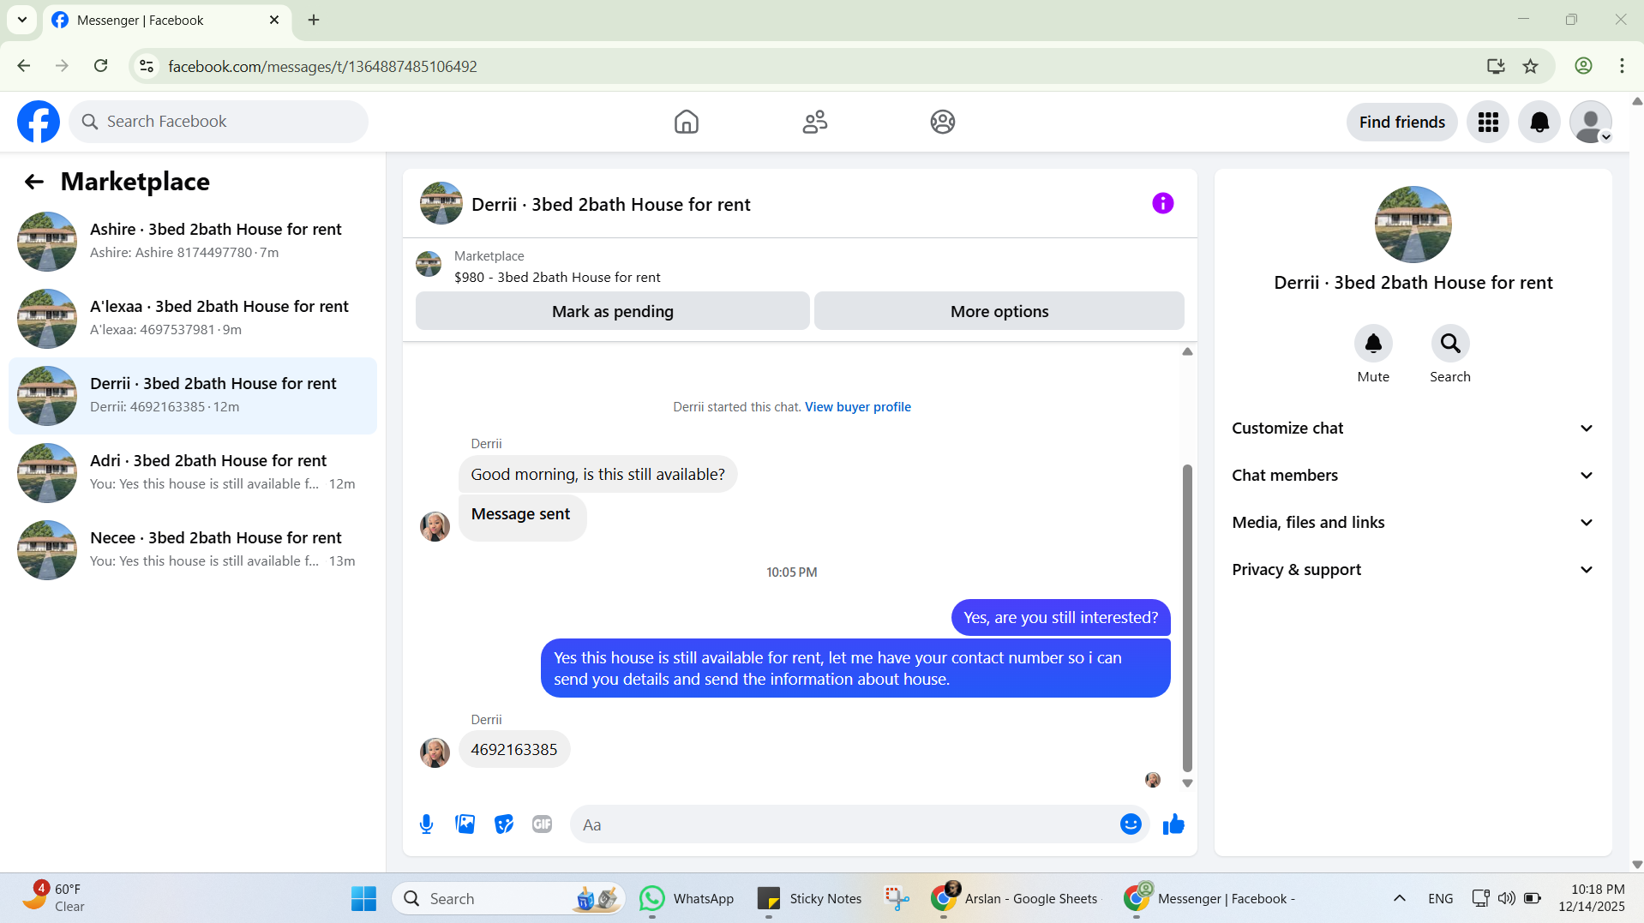Open the Necee conversation

[193, 550]
